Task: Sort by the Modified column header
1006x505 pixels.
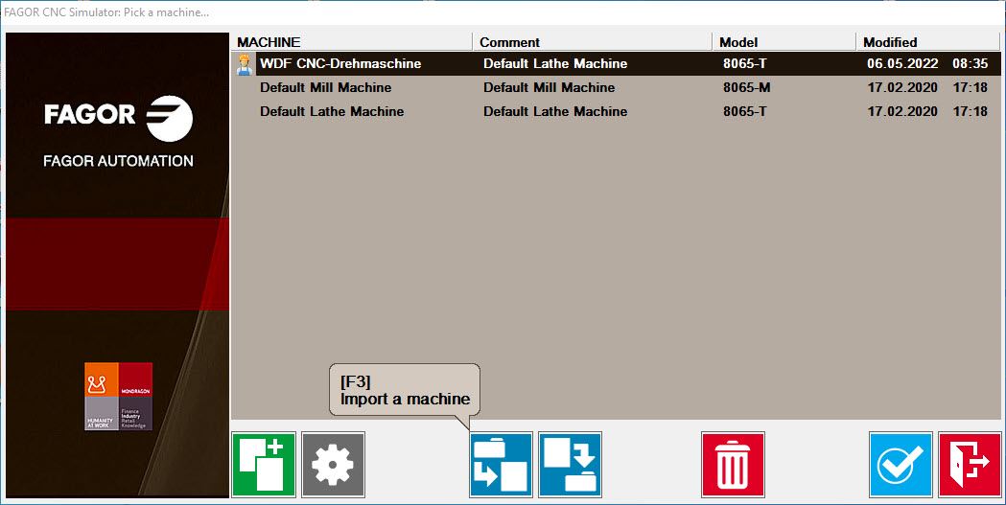Action: (x=927, y=42)
